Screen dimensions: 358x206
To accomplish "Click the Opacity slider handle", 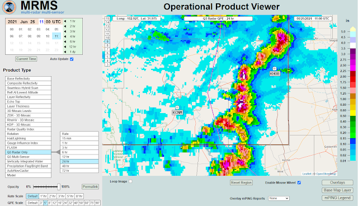I will pyautogui.click(x=59, y=186).
